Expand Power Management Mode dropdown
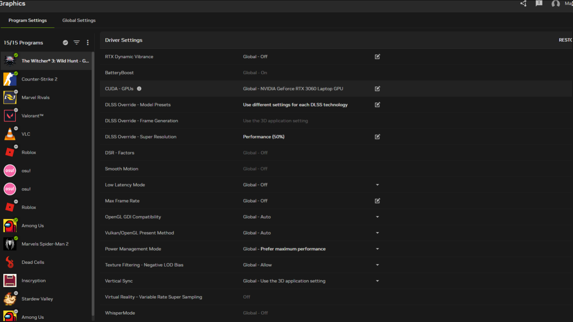573x322 pixels. [x=377, y=249]
